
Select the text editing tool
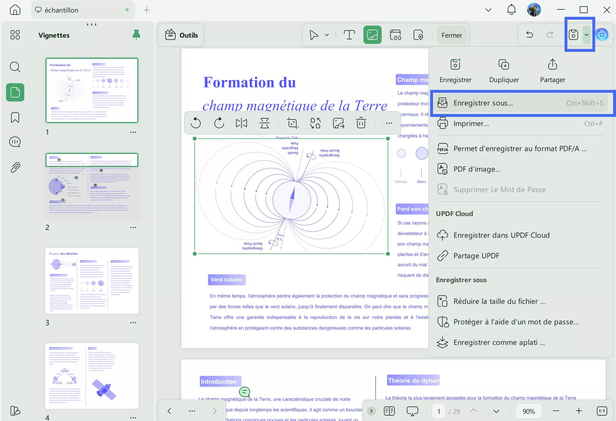tap(349, 35)
